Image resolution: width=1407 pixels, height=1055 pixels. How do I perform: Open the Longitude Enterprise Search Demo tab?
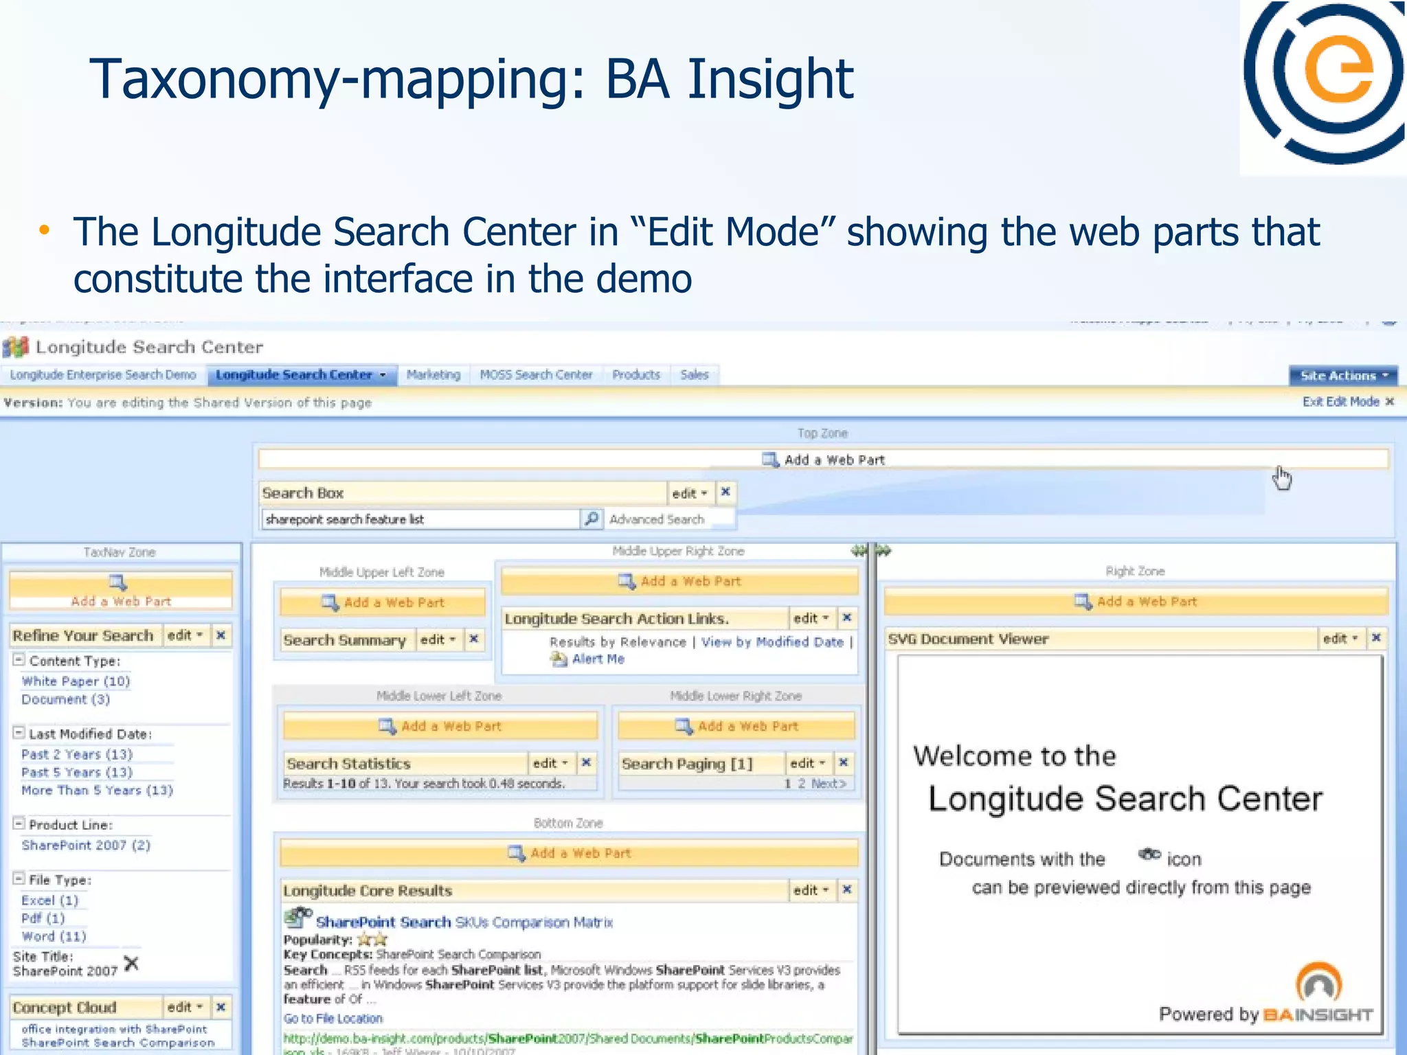(x=103, y=375)
